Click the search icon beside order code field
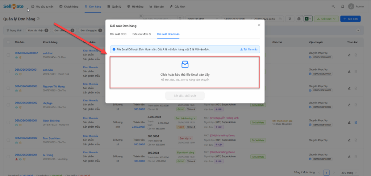Screen dimensions: 371x176 [x=180, y=19]
